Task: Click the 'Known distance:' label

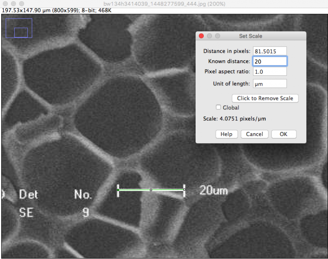Action: coord(229,61)
